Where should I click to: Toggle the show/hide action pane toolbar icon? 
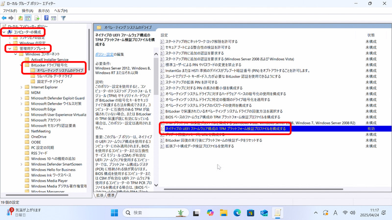[x=53, y=18]
